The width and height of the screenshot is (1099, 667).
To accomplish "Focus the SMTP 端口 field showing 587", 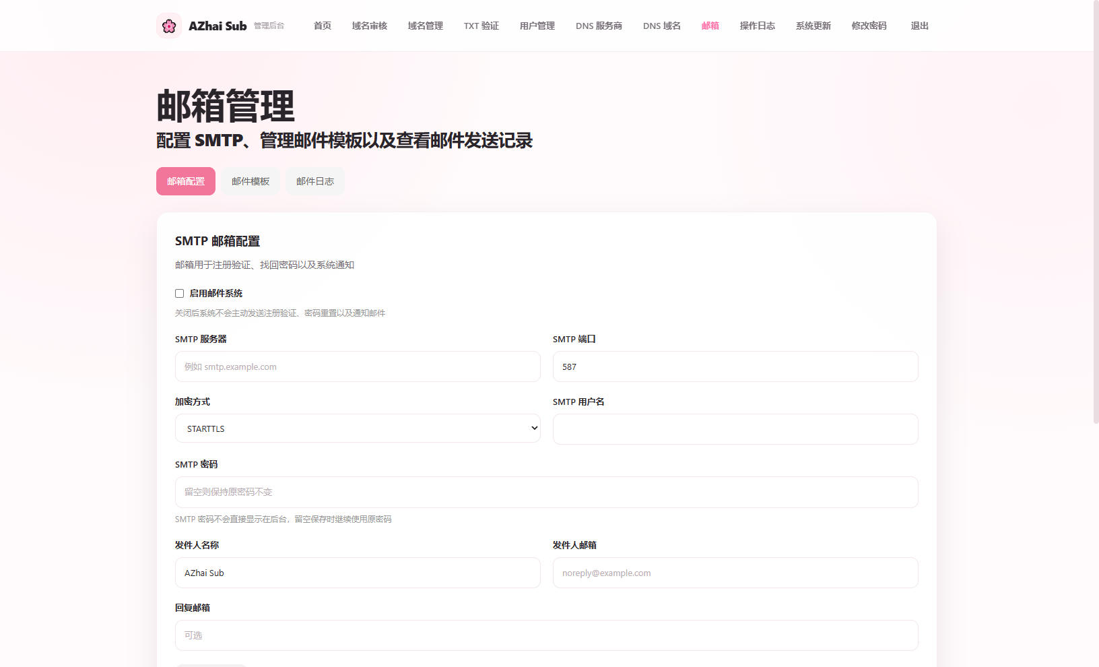I will [735, 367].
